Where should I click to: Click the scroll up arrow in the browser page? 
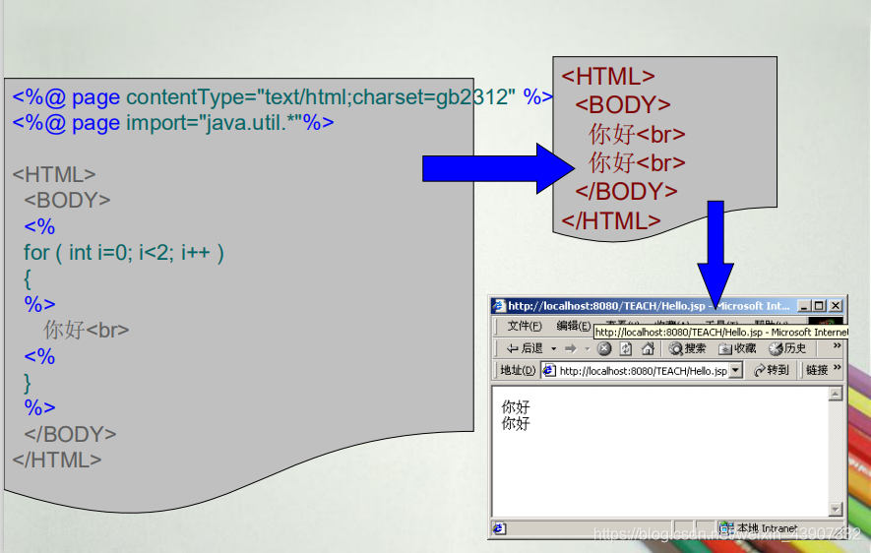click(x=836, y=394)
